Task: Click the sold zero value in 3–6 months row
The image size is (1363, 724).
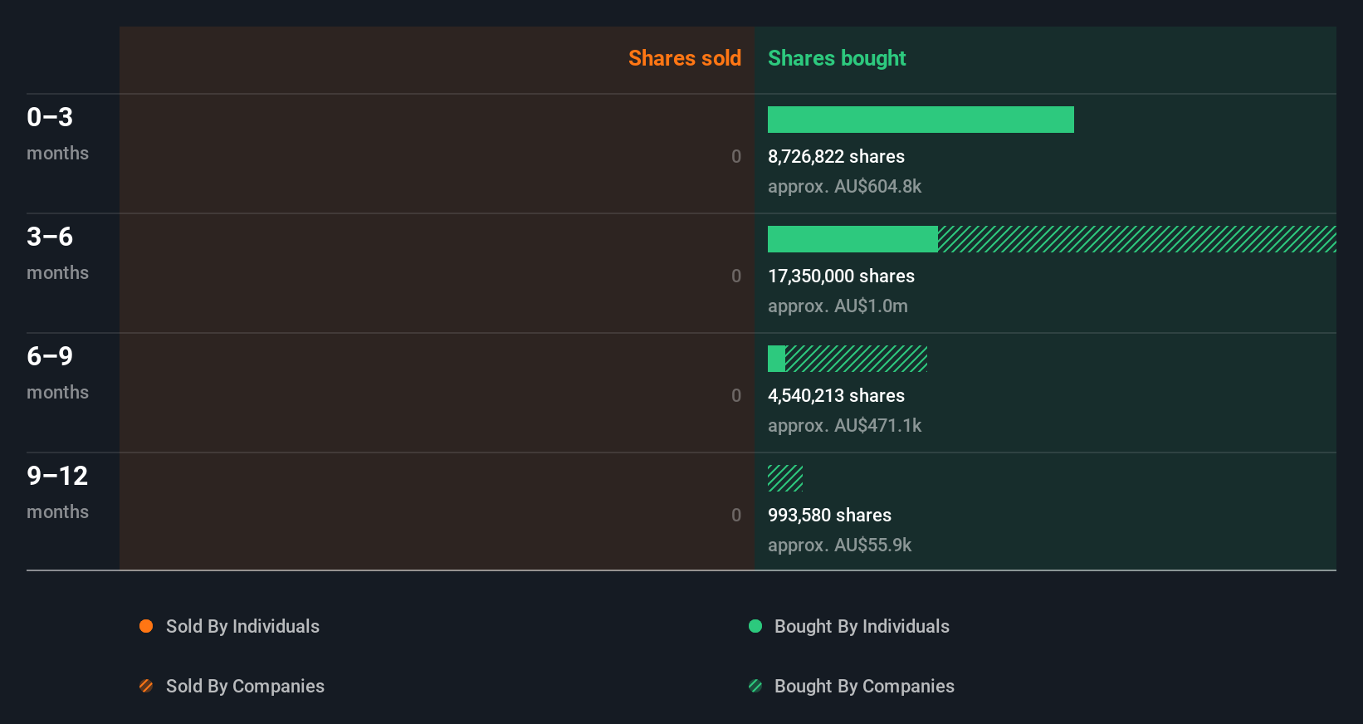Action: coord(736,276)
